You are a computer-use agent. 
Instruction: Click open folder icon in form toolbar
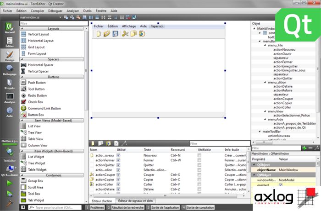coord(107,34)
